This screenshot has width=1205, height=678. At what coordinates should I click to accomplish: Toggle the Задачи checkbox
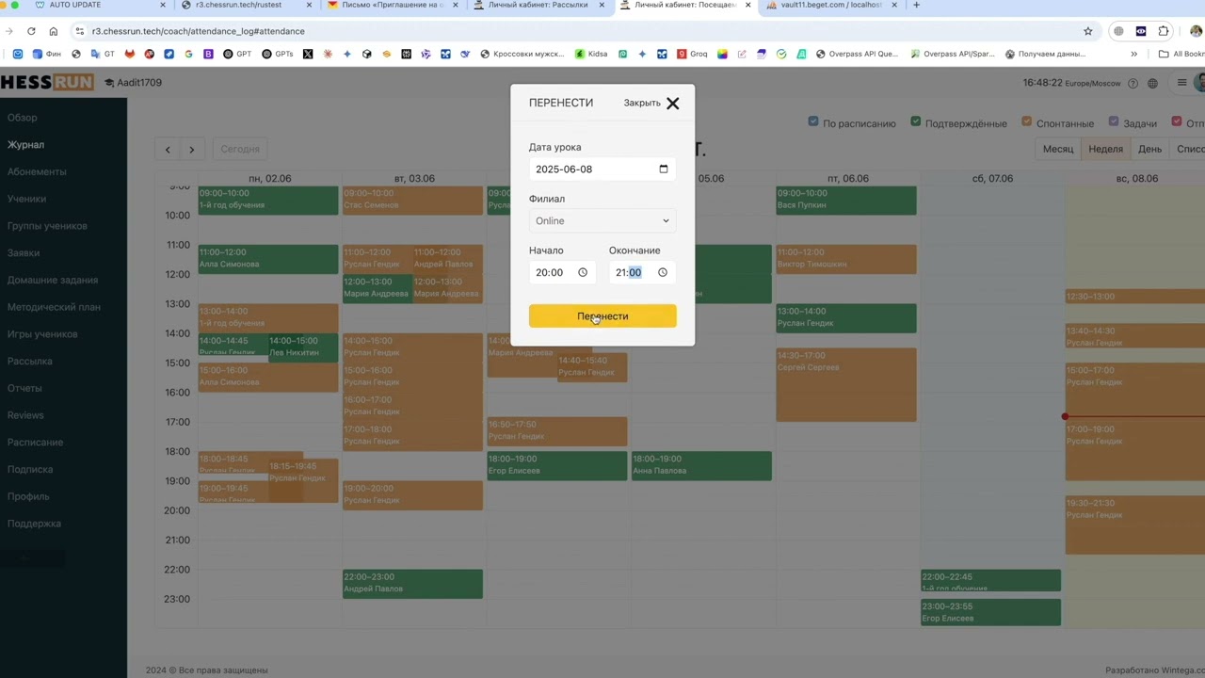click(1114, 122)
